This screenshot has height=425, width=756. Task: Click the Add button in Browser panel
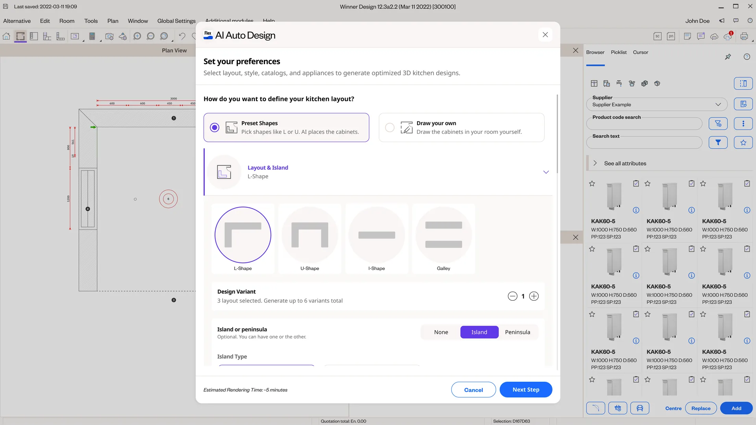tap(736, 408)
